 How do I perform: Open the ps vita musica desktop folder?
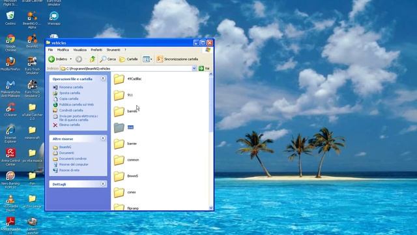point(32,155)
